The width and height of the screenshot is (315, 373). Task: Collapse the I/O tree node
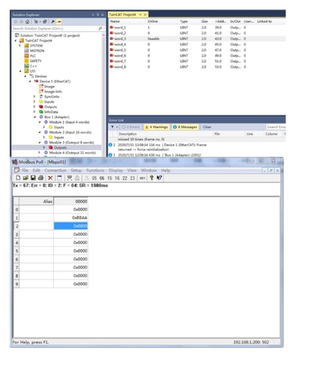point(20,71)
